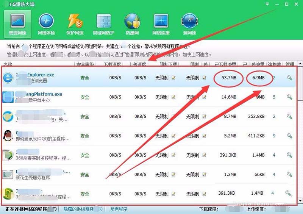303x214 pixels.
Task: Click connection count 9 for QQ row
Action: point(274,136)
